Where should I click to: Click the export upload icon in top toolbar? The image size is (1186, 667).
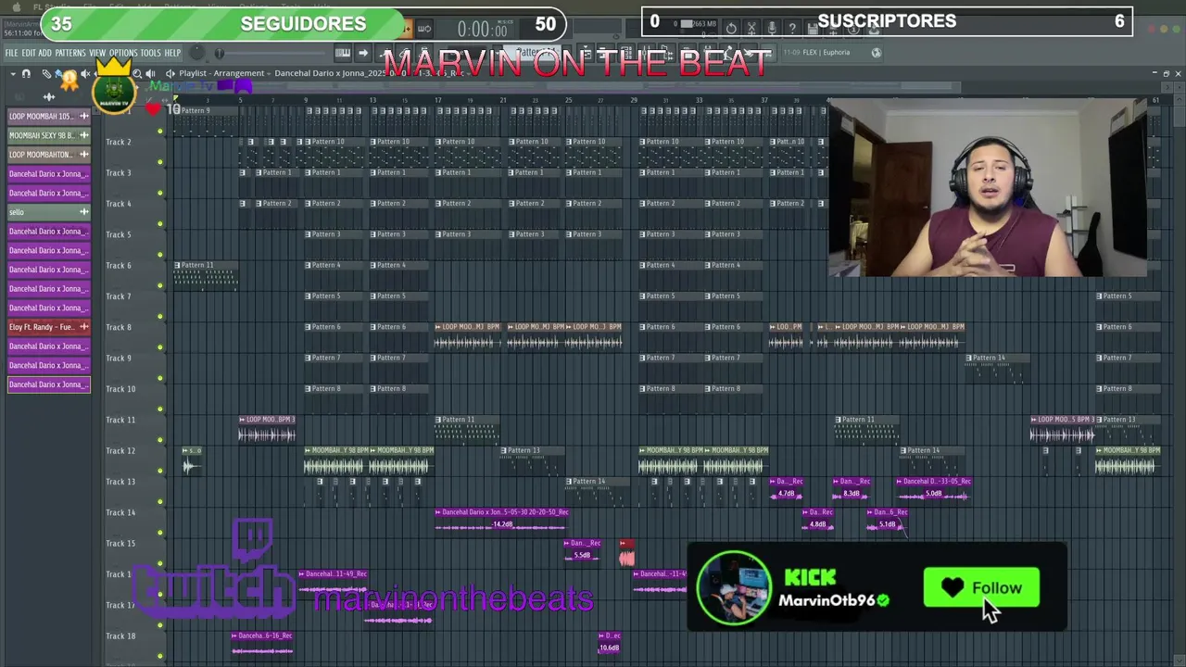(x=874, y=29)
